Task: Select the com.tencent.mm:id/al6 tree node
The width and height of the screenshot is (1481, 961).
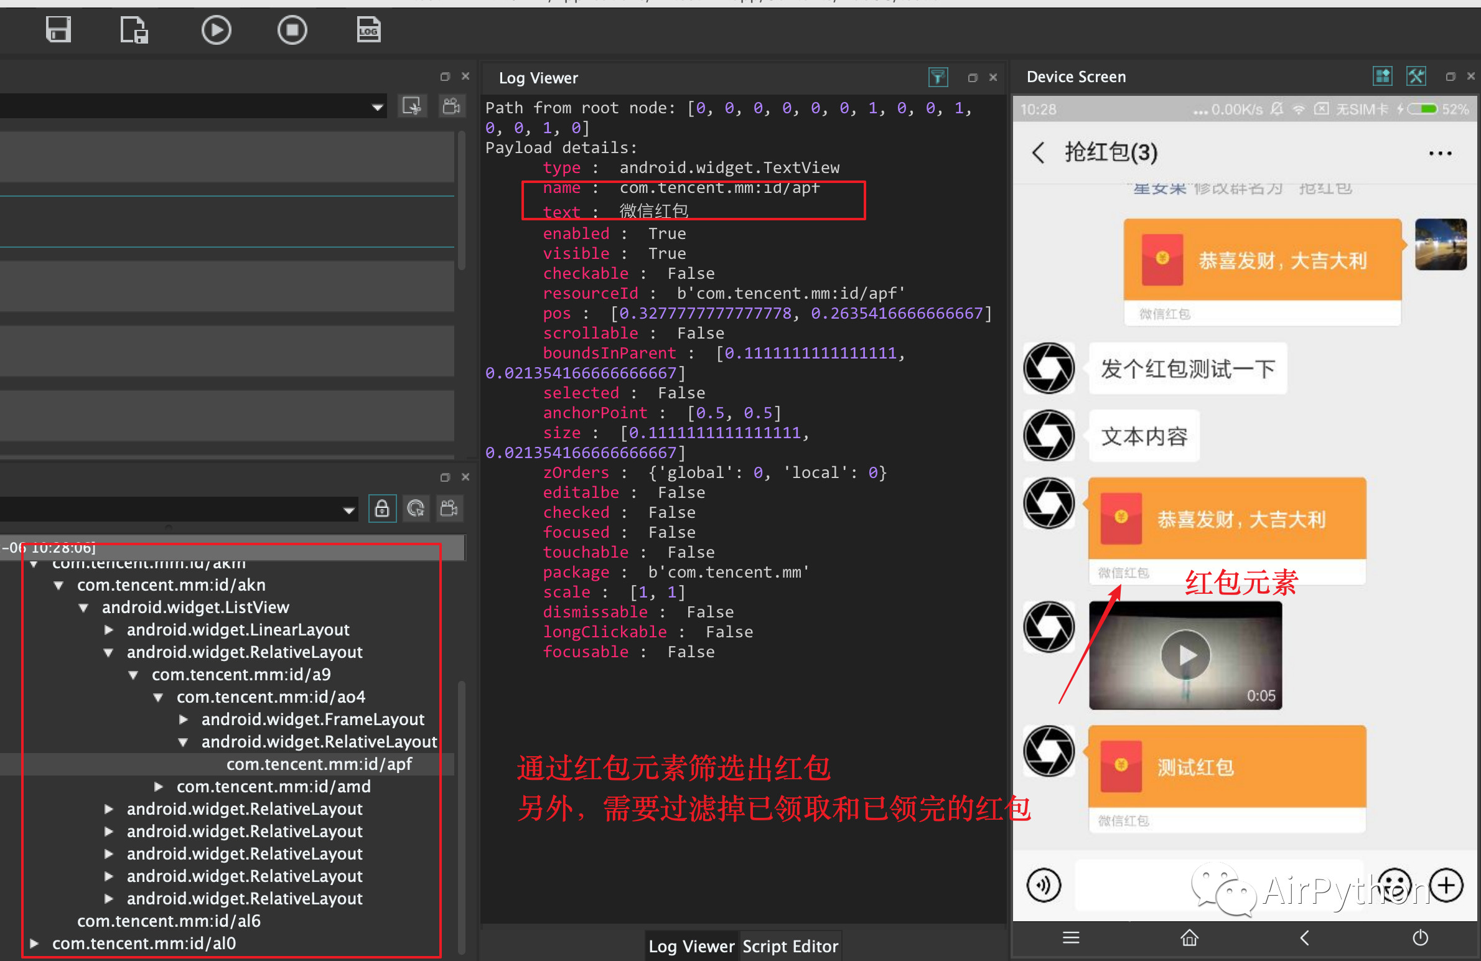Action: point(169,921)
